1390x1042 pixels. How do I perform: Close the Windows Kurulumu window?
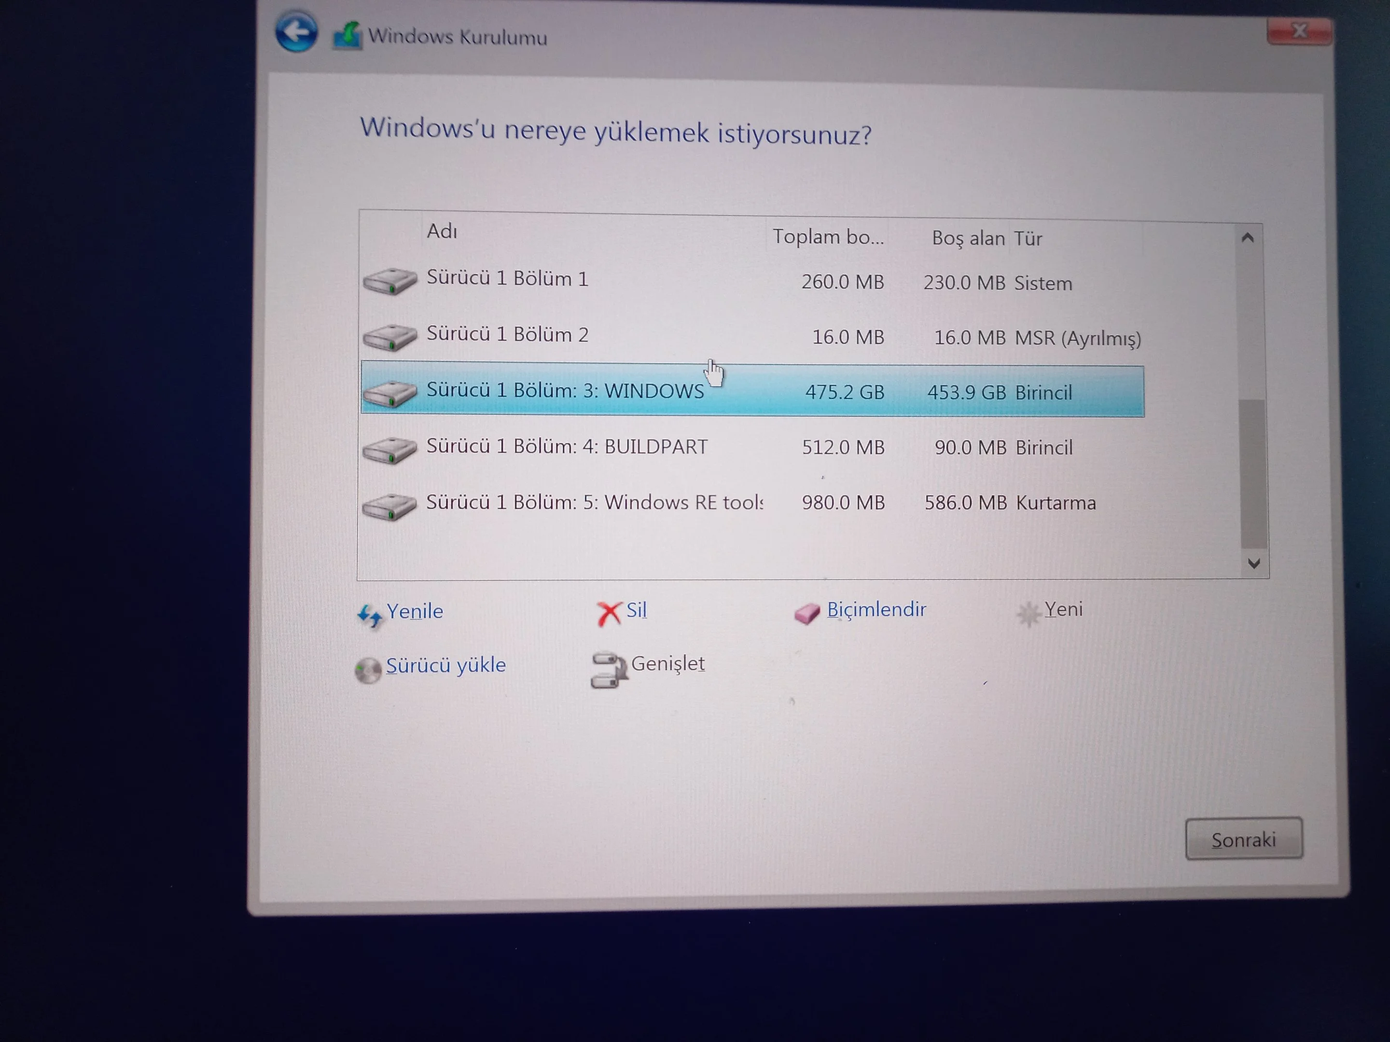[x=1299, y=31]
